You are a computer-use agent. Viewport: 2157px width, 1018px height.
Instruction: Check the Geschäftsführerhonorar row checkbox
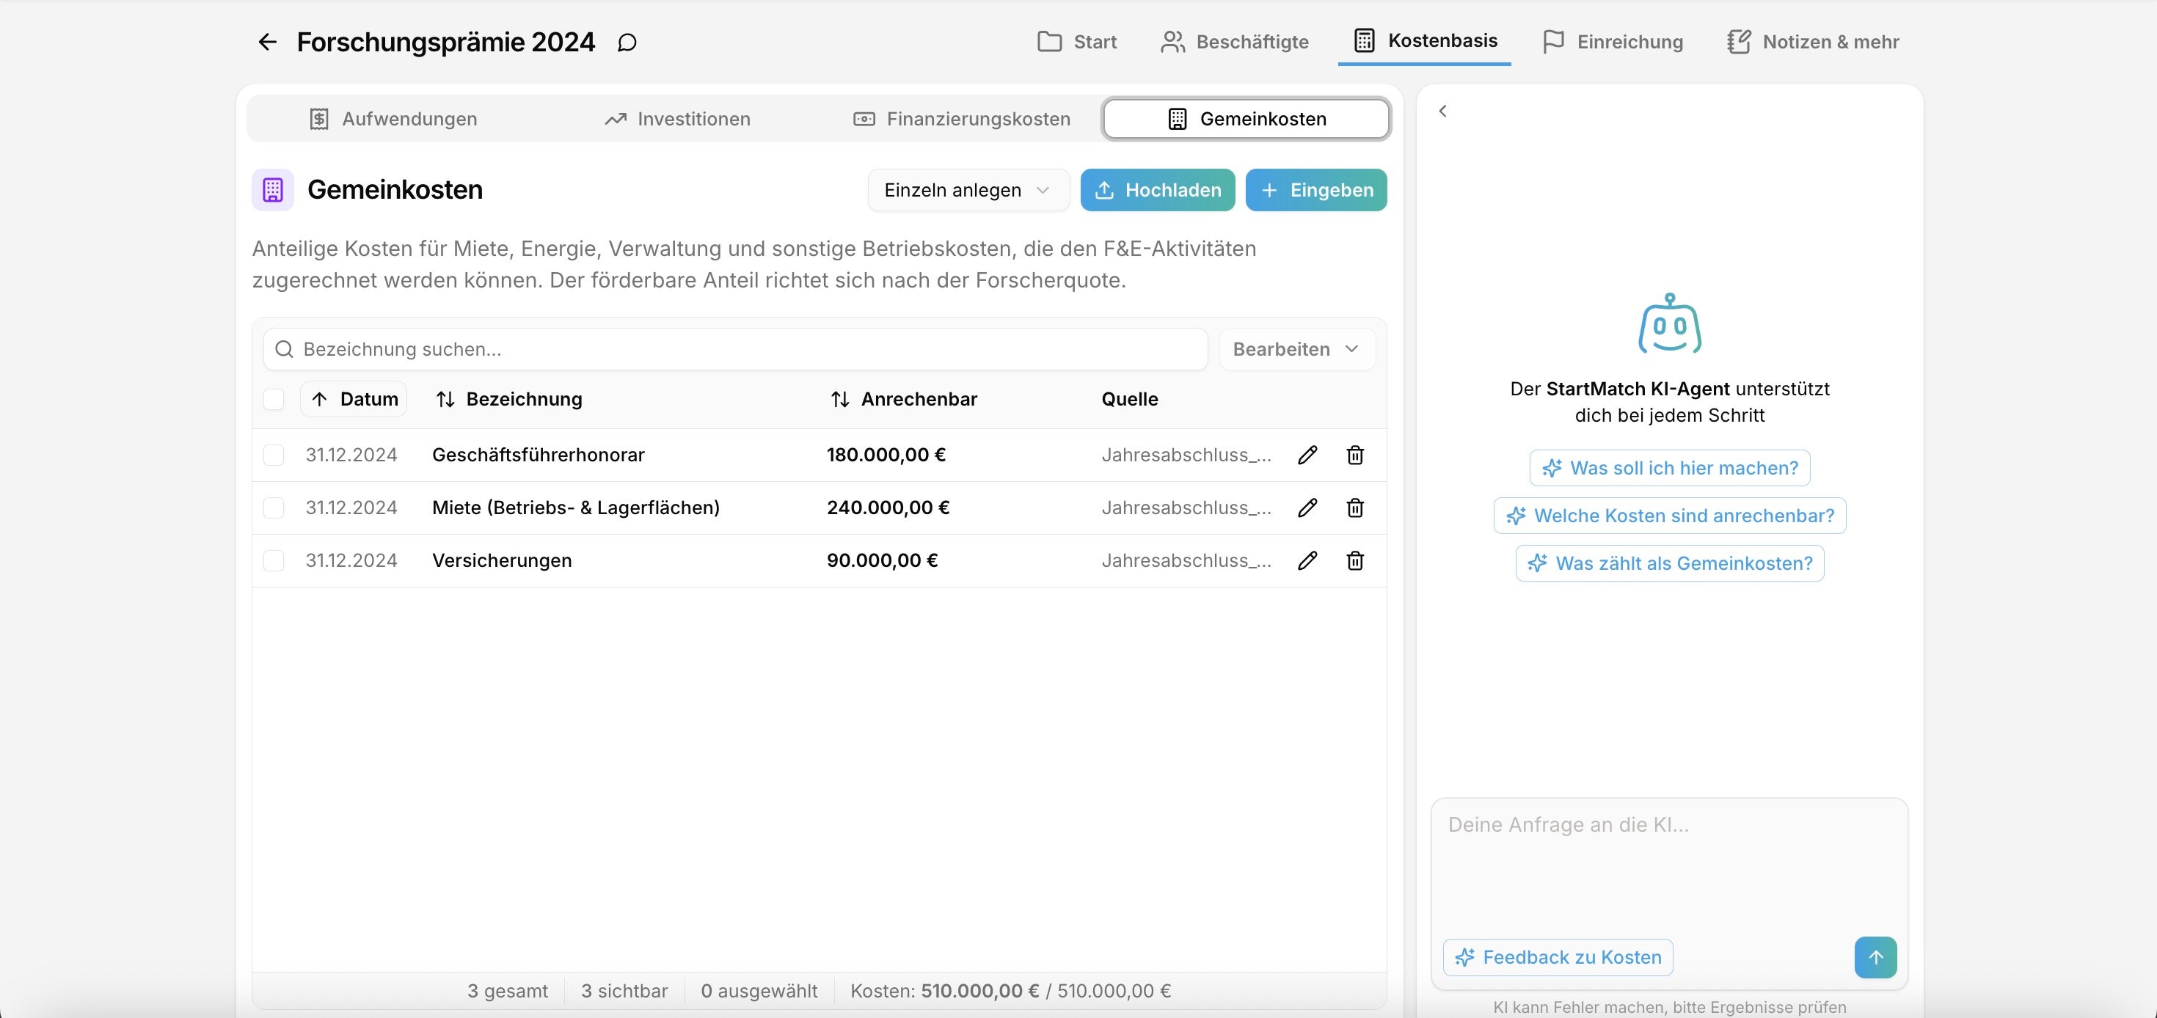[x=274, y=455]
